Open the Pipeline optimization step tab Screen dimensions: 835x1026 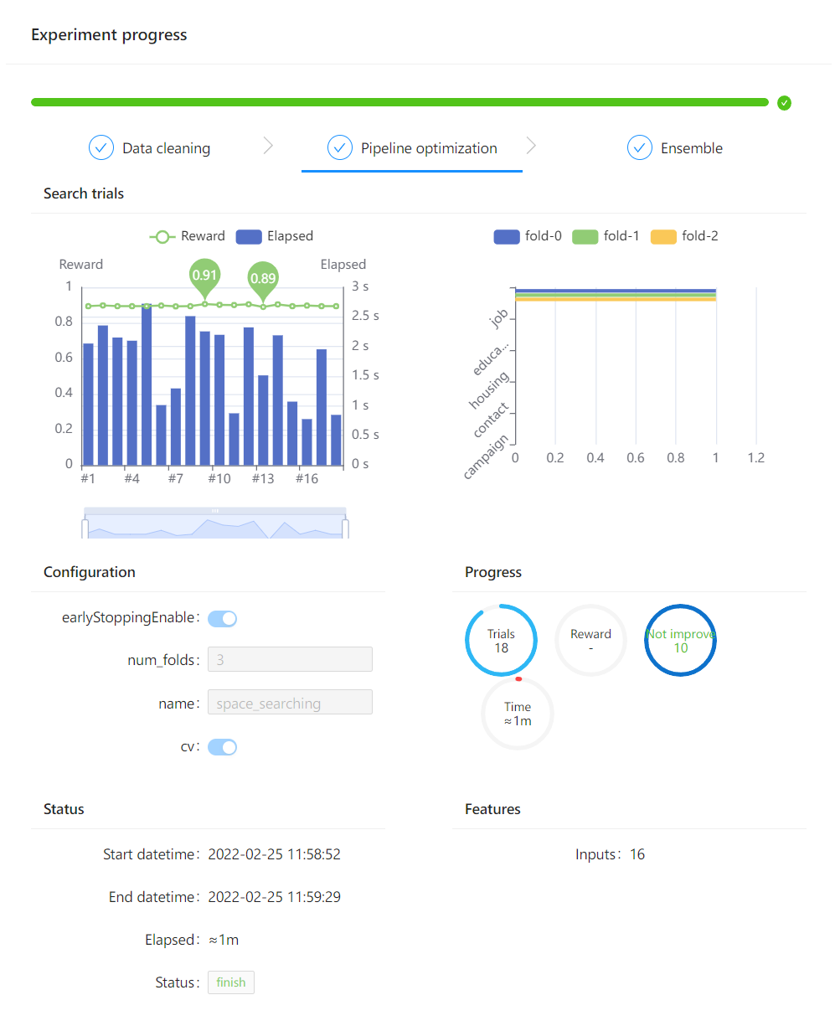[412, 148]
